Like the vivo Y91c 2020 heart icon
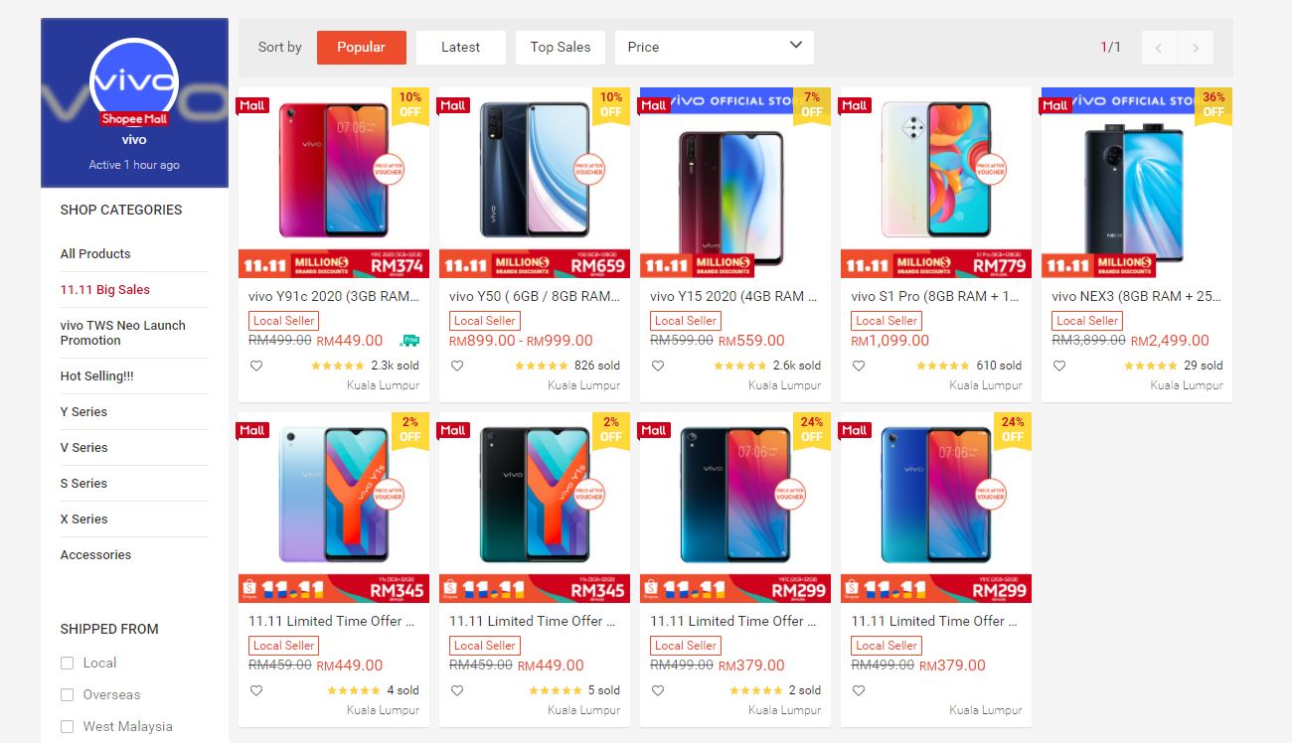Viewport: 1292px width, 743px height. point(255,366)
